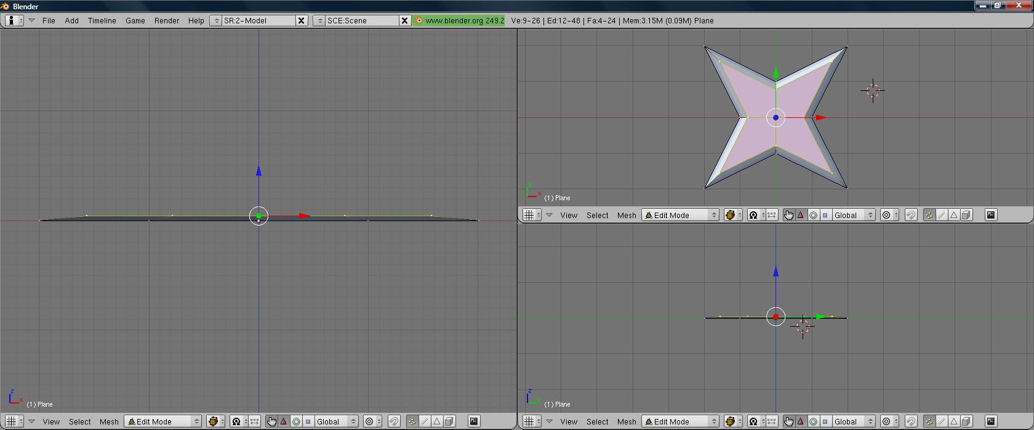The width and height of the screenshot is (1034, 430).
Task: Open the SR:2-Model screen selector
Action: pyautogui.click(x=216, y=20)
